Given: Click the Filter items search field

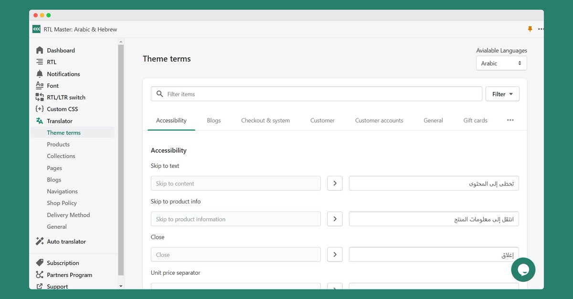Looking at the screenshot, I should [x=317, y=94].
